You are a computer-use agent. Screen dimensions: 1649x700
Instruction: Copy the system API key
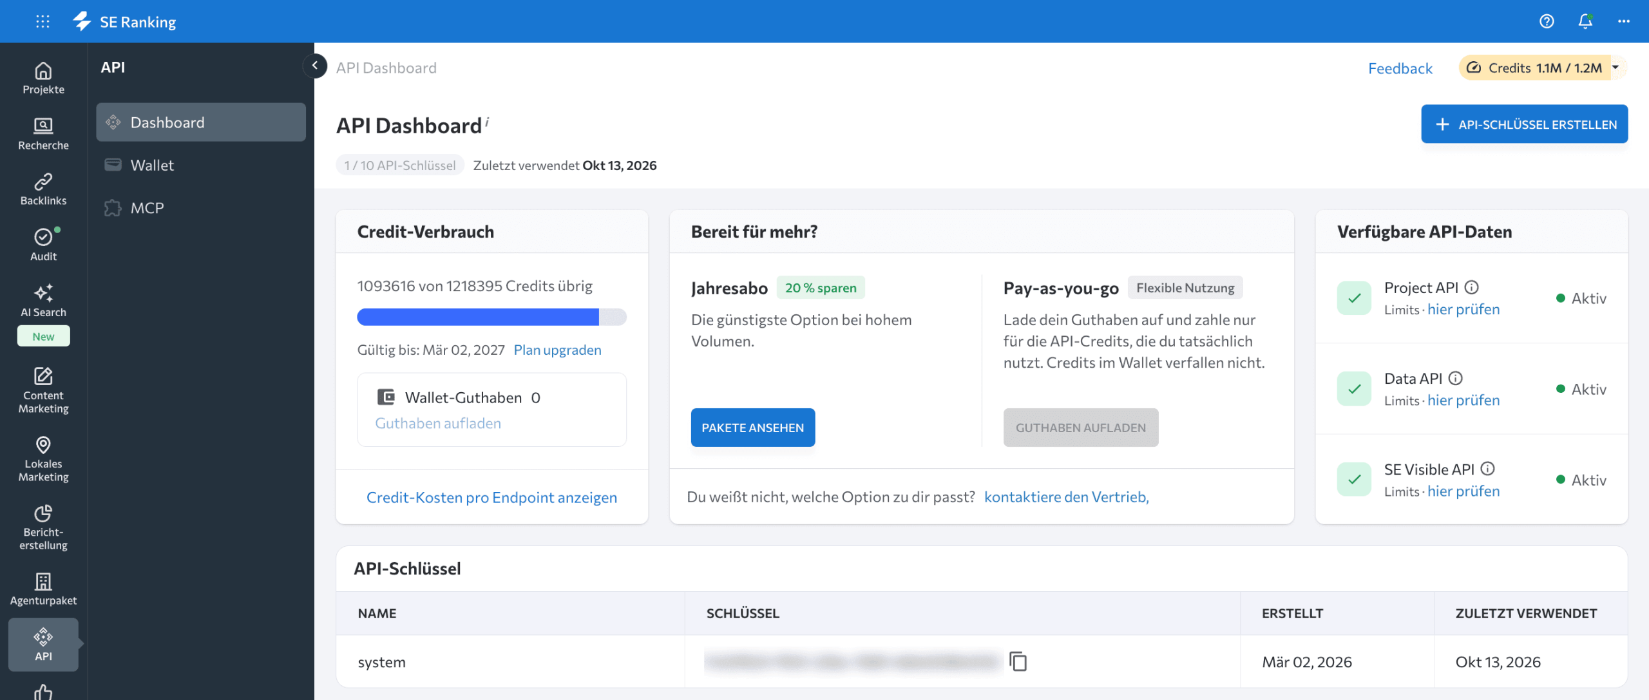pos(1018,661)
